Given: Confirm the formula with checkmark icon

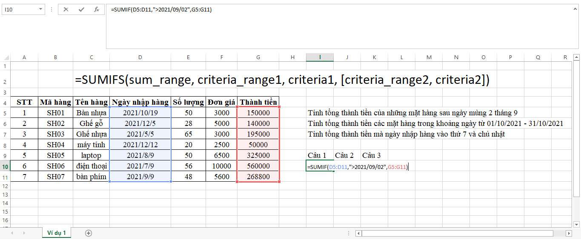Looking at the screenshot, I should click(81, 9).
